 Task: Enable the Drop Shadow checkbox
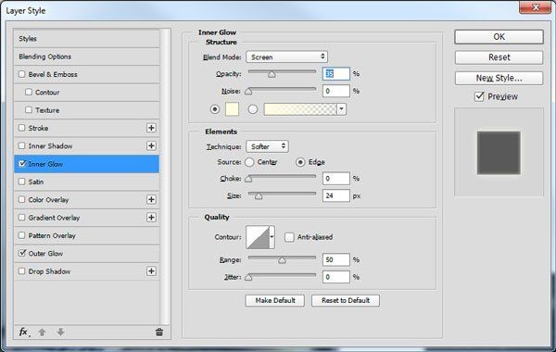(x=22, y=271)
